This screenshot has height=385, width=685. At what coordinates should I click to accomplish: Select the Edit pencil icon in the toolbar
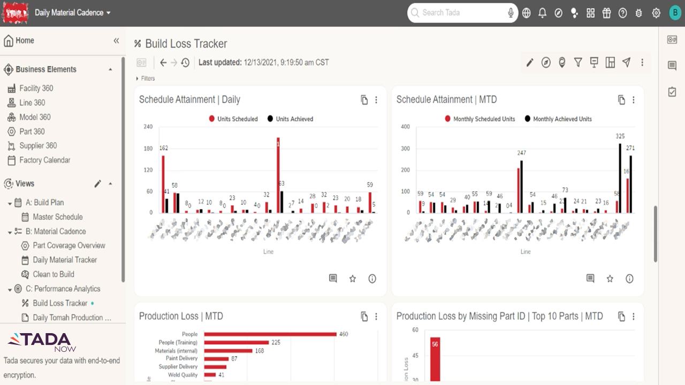pyautogui.click(x=529, y=63)
